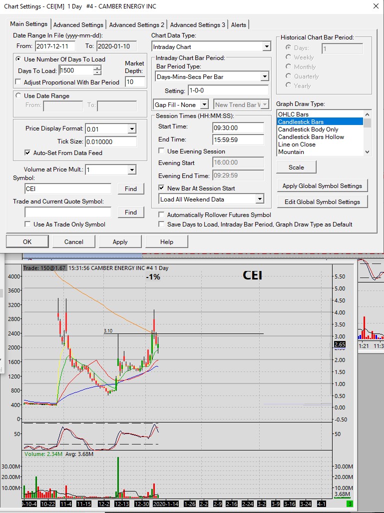Toggle Auto-Set From Data Feed checkbox
The image size is (384, 513).
[x=28, y=153]
